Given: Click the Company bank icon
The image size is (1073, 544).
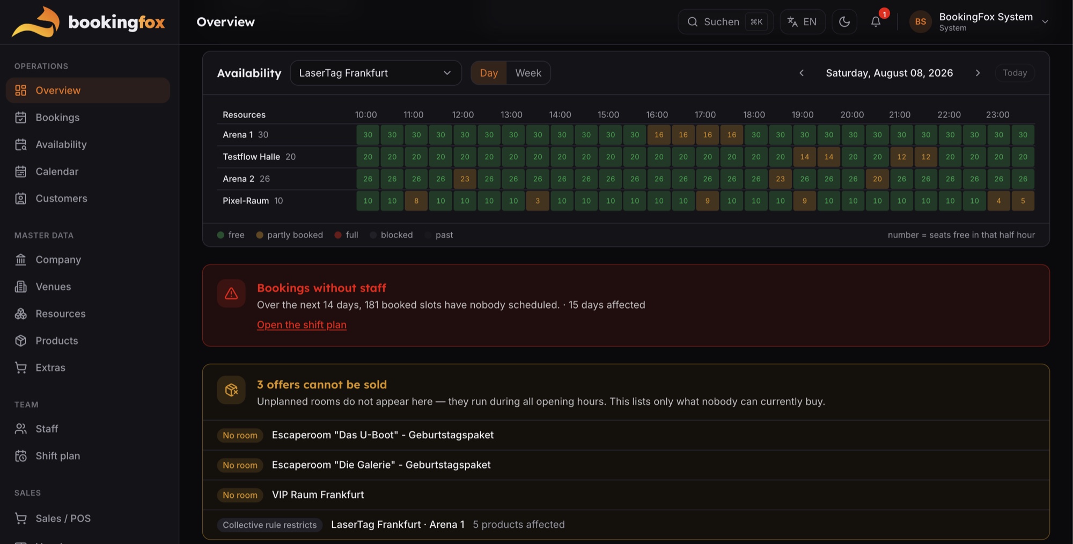Looking at the screenshot, I should (x=21, y=260).
